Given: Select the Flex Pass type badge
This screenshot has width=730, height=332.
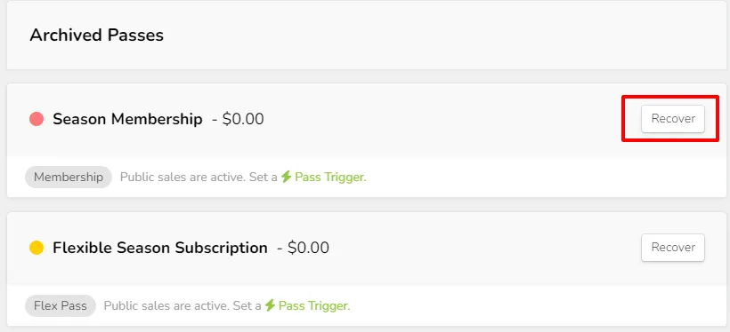Looking at the screenshot, I should click(61, 305).
